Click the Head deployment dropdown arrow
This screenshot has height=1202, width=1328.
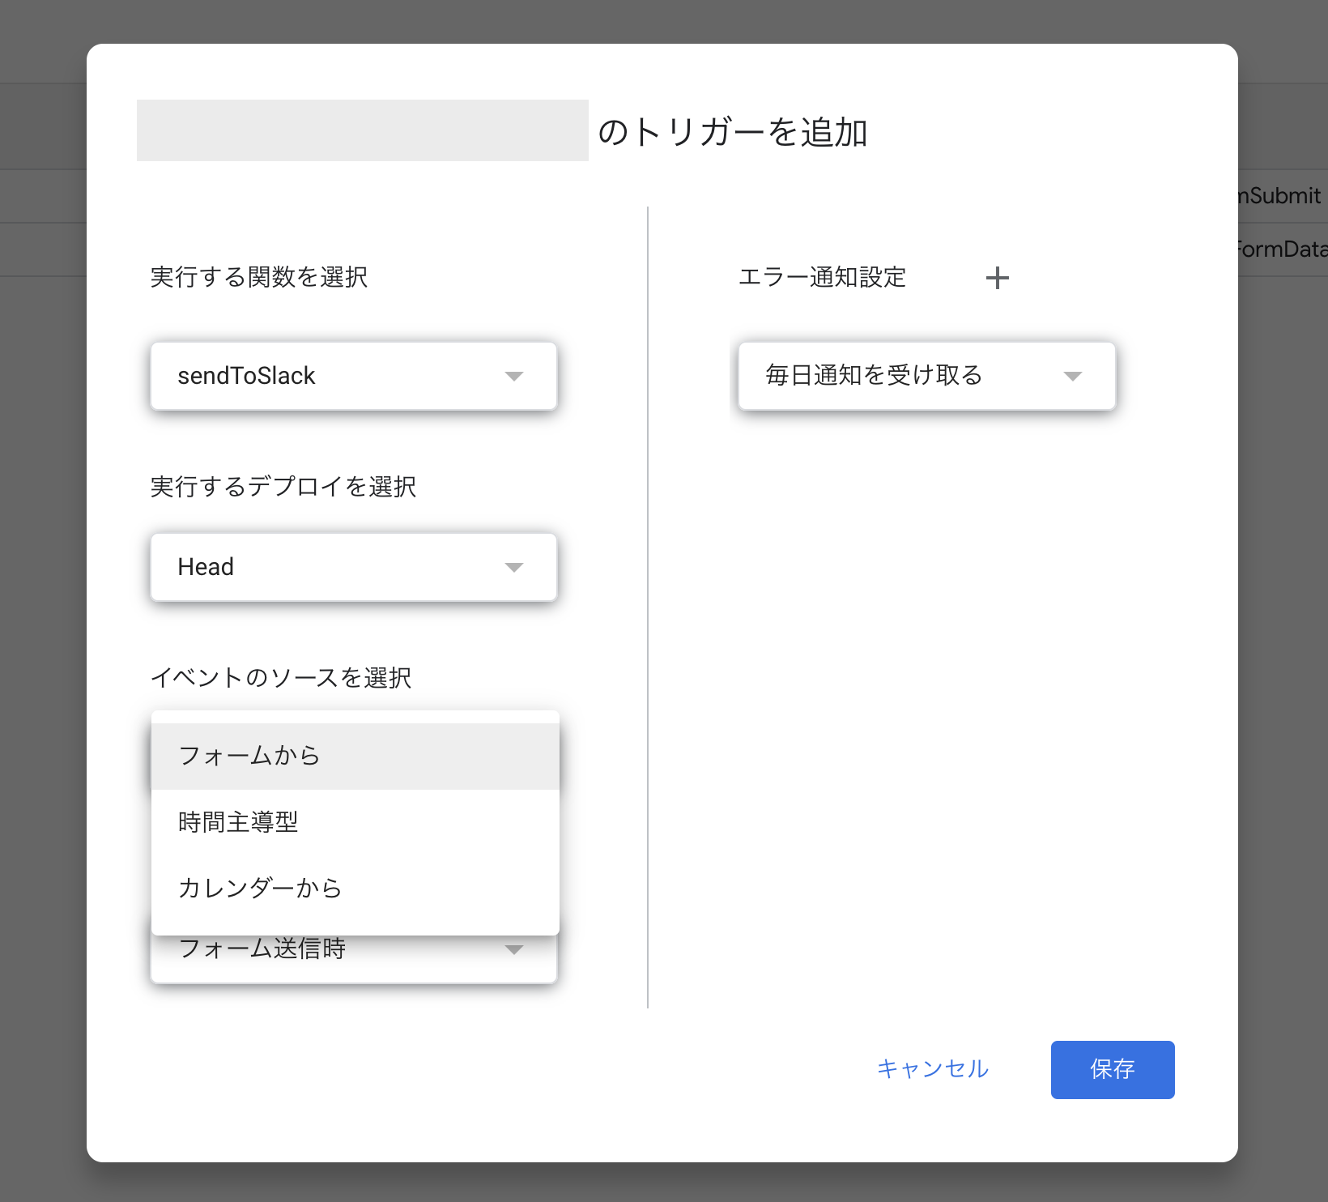click(x=514, y=567)
